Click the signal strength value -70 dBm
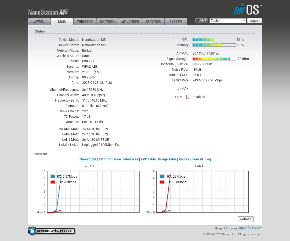This screenshot has width=290, height=241. 243,59
